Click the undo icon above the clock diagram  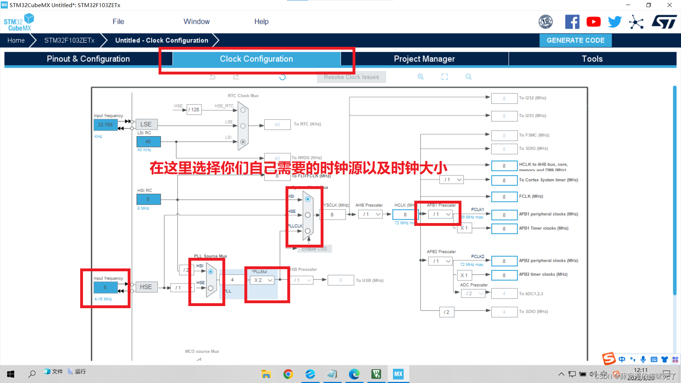(x=212, y=77)
